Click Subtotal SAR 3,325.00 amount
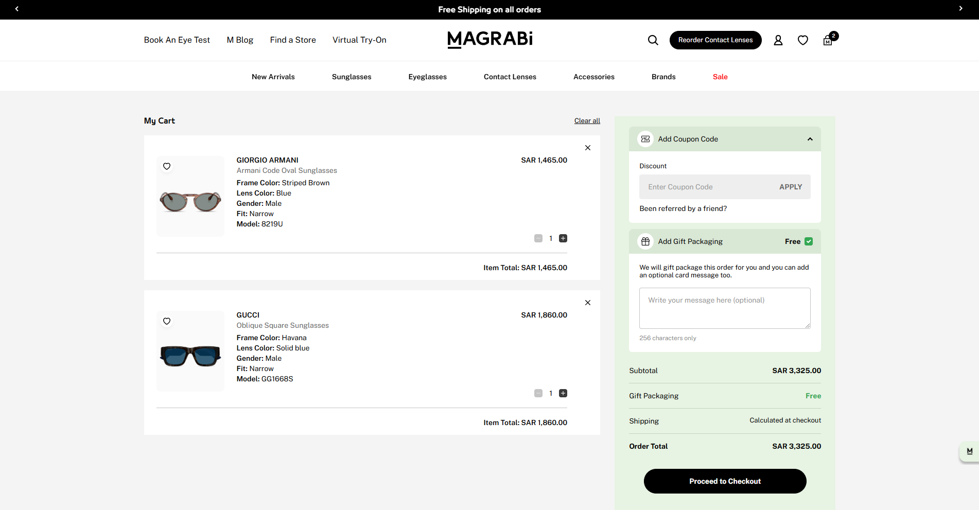Viewport: 979px width, 510px height. [796, 371]
